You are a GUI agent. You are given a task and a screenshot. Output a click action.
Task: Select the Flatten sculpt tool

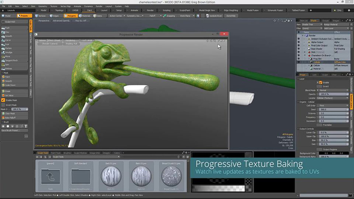tap(15, 48)
